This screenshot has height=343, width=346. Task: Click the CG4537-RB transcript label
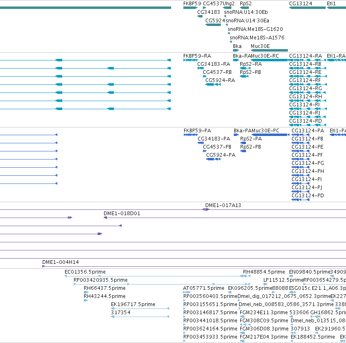coord(218,72)
